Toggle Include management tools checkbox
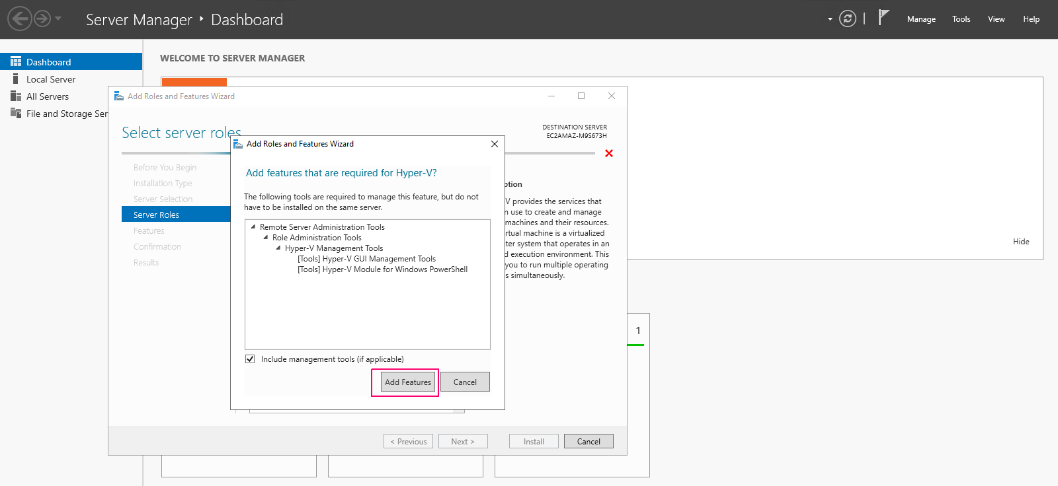 [x=250, y=359]
